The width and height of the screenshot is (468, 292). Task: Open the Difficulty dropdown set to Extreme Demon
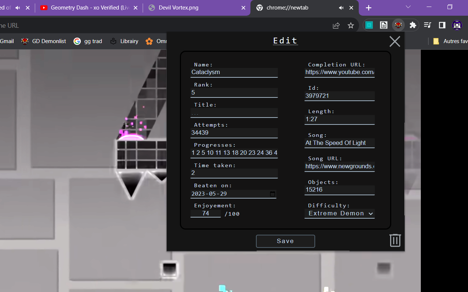click(x=339, y=213)
